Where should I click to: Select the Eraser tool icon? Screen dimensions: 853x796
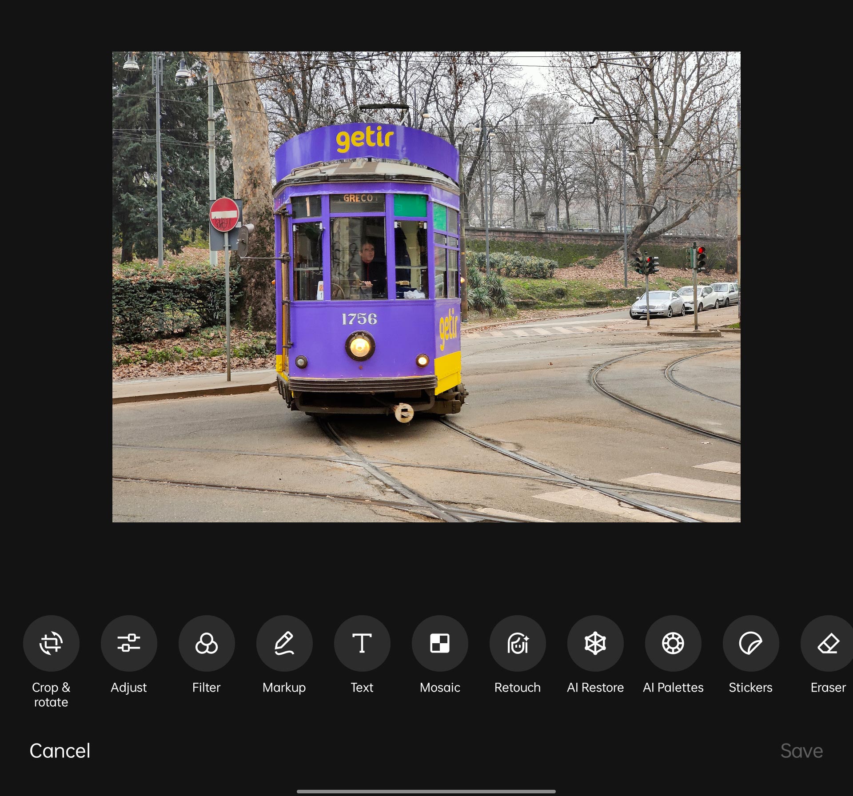tap(827, 643)
